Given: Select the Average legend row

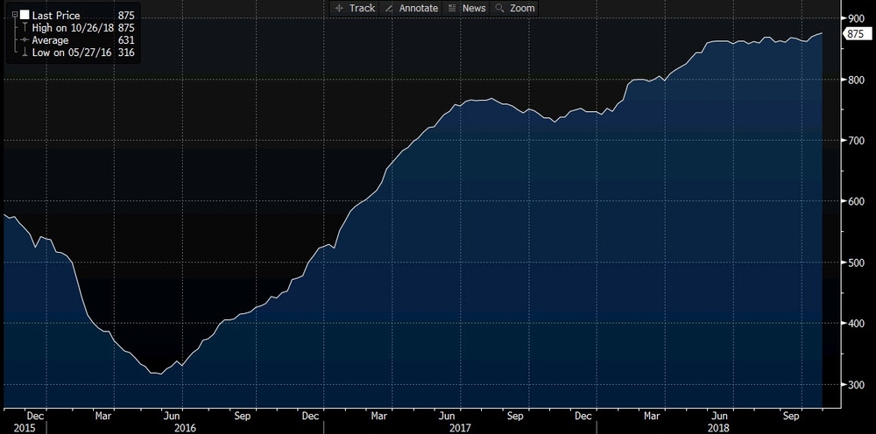Looking at the screenshot, I should click(x=77, y=40).
